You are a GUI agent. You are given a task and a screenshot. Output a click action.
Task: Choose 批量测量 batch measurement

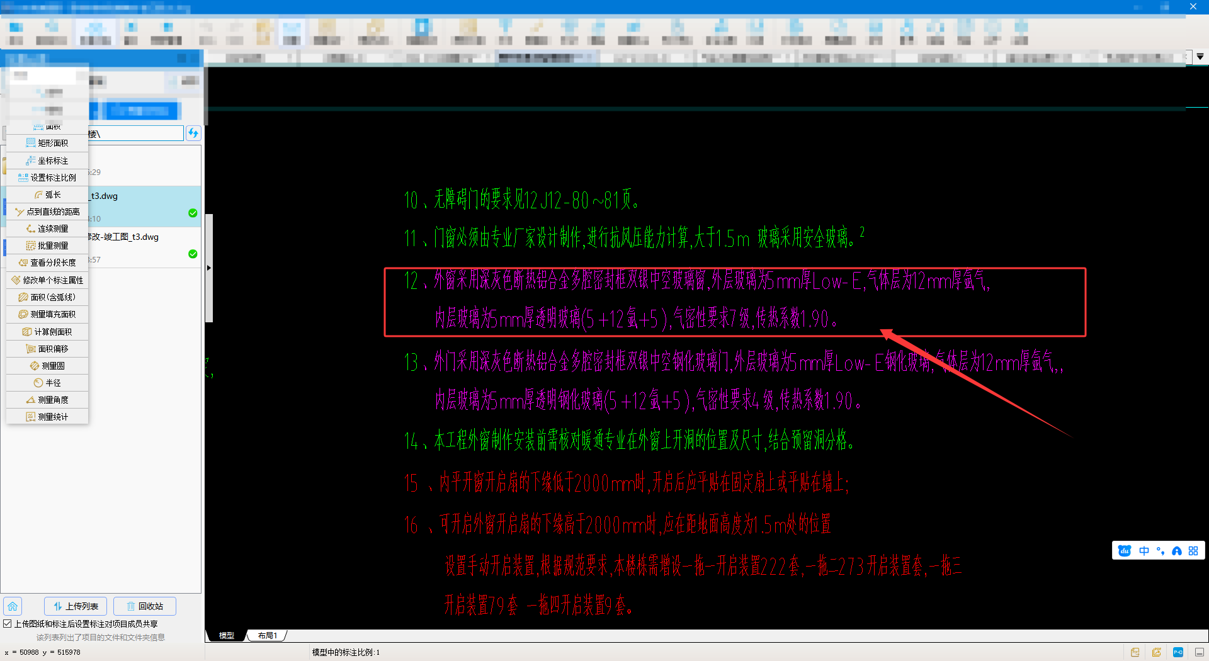47,246
